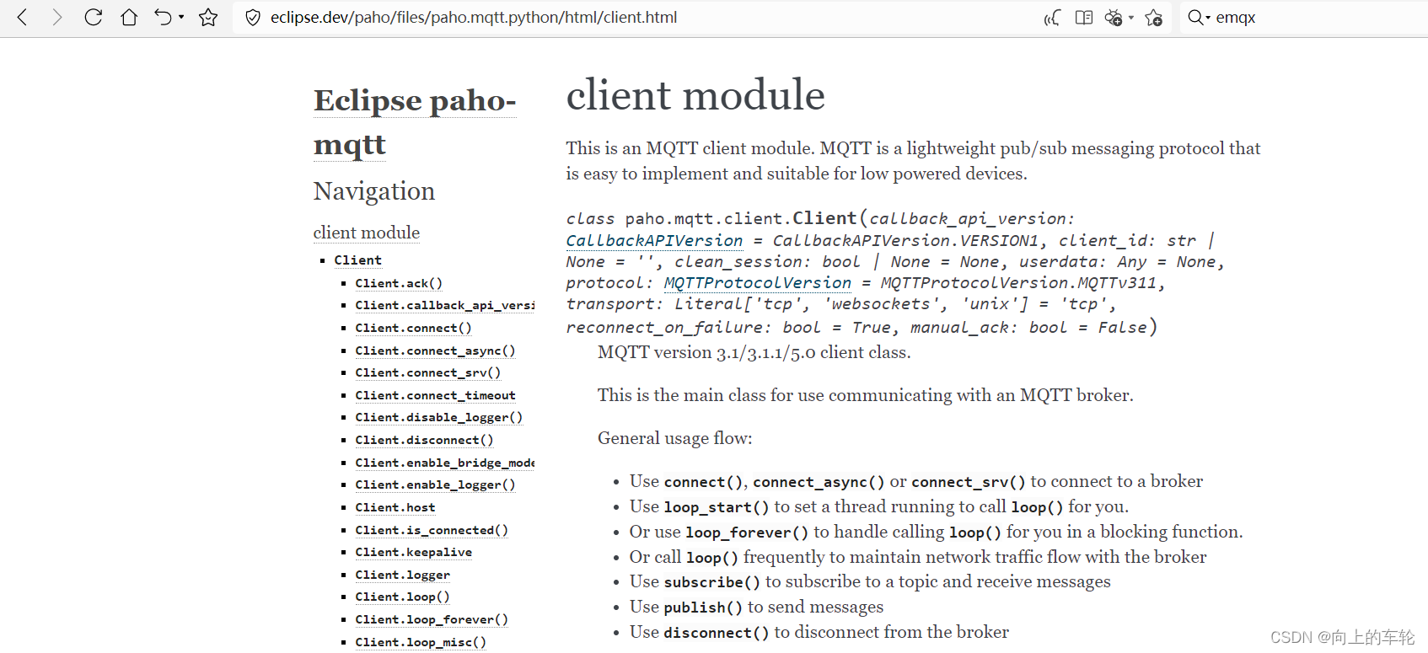Open Client.is_connected() sidebar link
Image resolution: width=1428 pixels, height=653 pixels.
click(432, 530)
